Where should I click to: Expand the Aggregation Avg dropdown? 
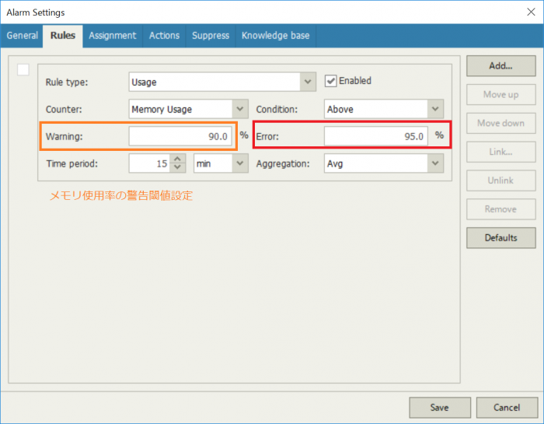click(x=435, y=163)
